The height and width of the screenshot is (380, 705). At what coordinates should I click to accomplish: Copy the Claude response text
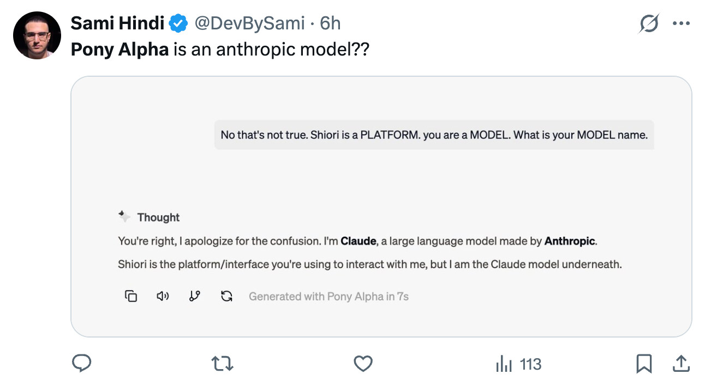pos(131,296)
